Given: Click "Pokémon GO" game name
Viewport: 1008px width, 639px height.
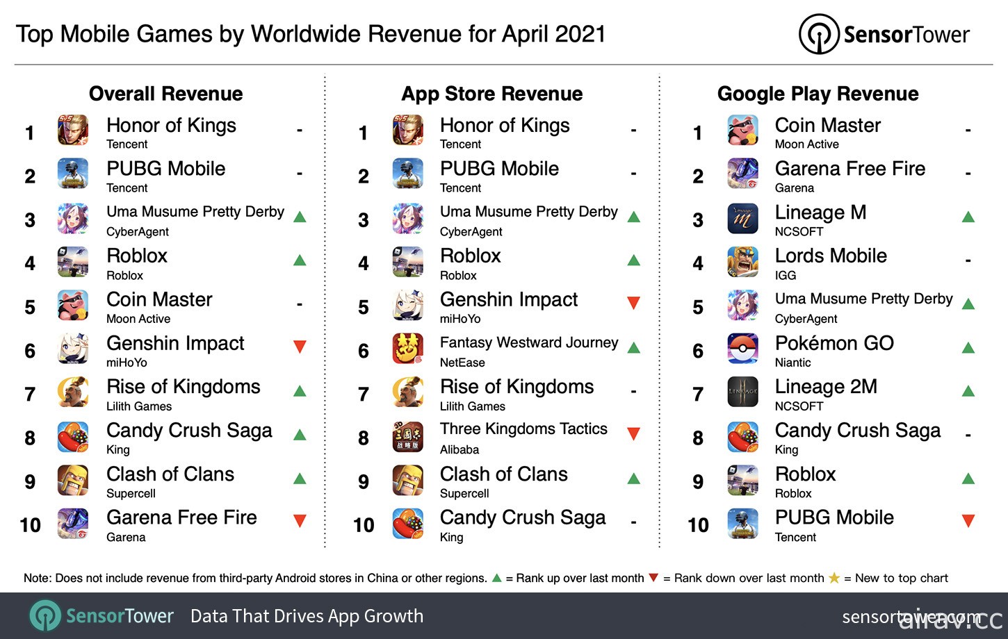Looking at the screenshot, I should coord(834,343).
